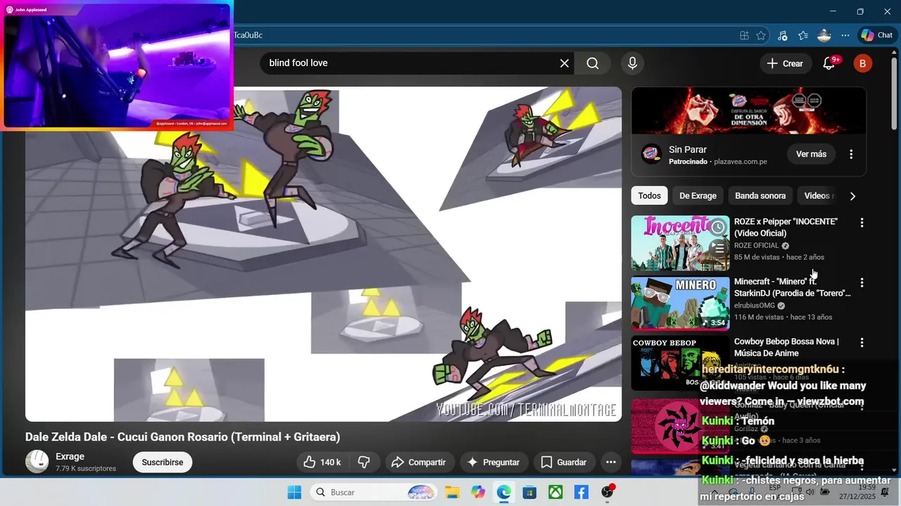Open Copilot Chat in Edge toolbar
901x506 pixels.
[877, 35]
